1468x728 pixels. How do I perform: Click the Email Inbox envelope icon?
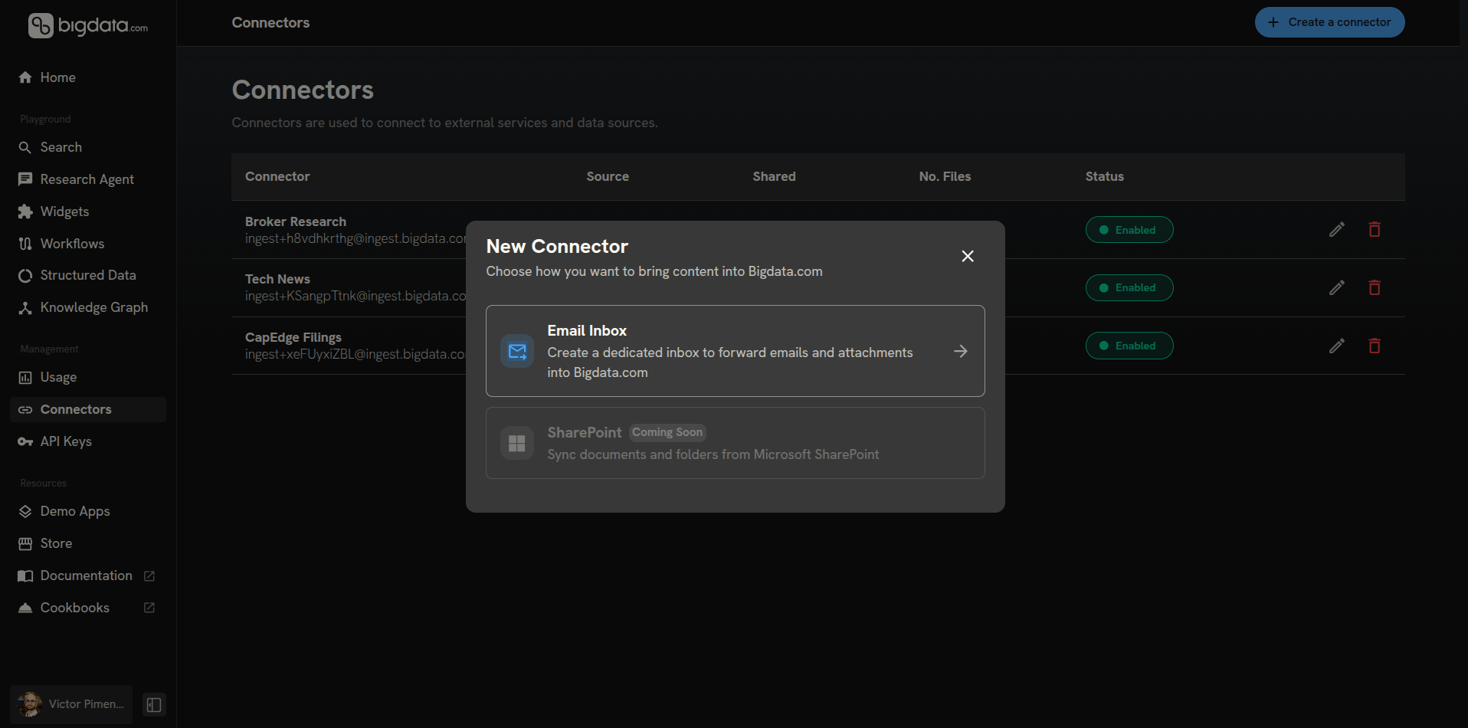tap(517, 351)
